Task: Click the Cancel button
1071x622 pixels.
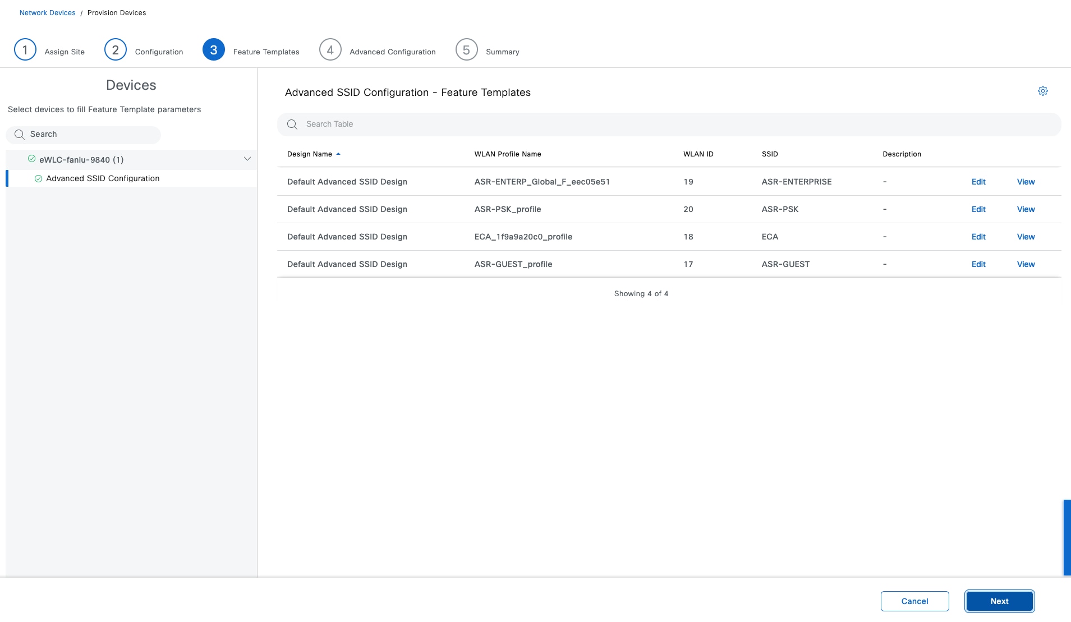Action: click(914, 601)
